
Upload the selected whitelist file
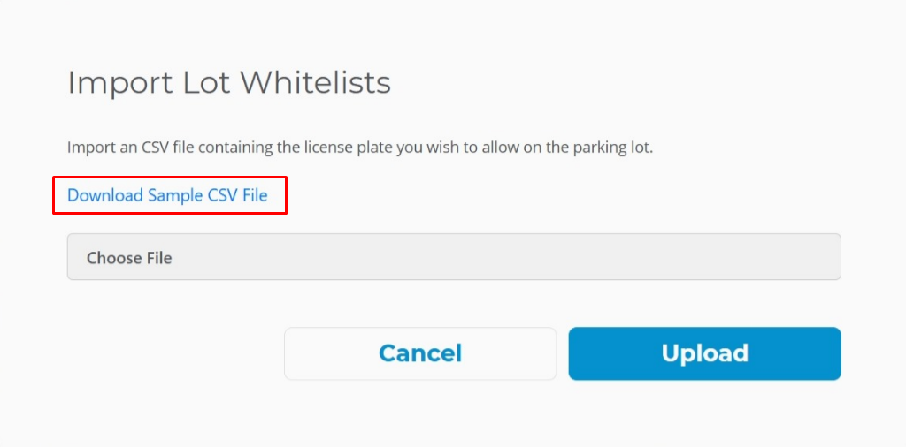pos(704,353)
